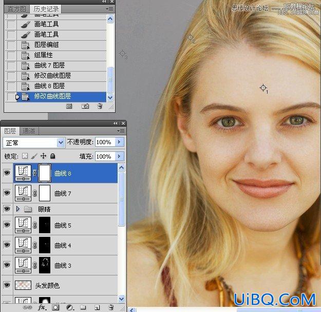Click the mask link icon on 曲线 3
Screen dimensions: 321x312
pyautogui.click(x=35, y=265)
